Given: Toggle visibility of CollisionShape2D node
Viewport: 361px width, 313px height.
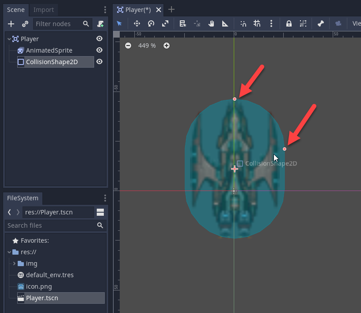Looking at the screenshot, I should [x=99, y=62].
